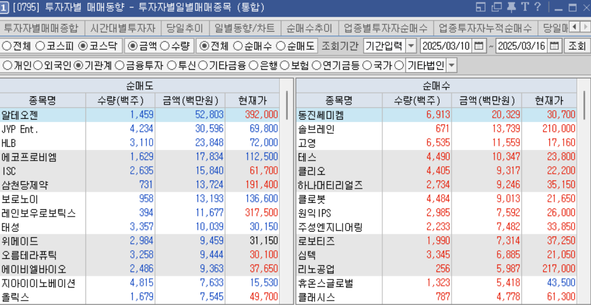Click the window number 1 icon in title bar
Viewport: 591px width, 305px height.
pos(4,7)
